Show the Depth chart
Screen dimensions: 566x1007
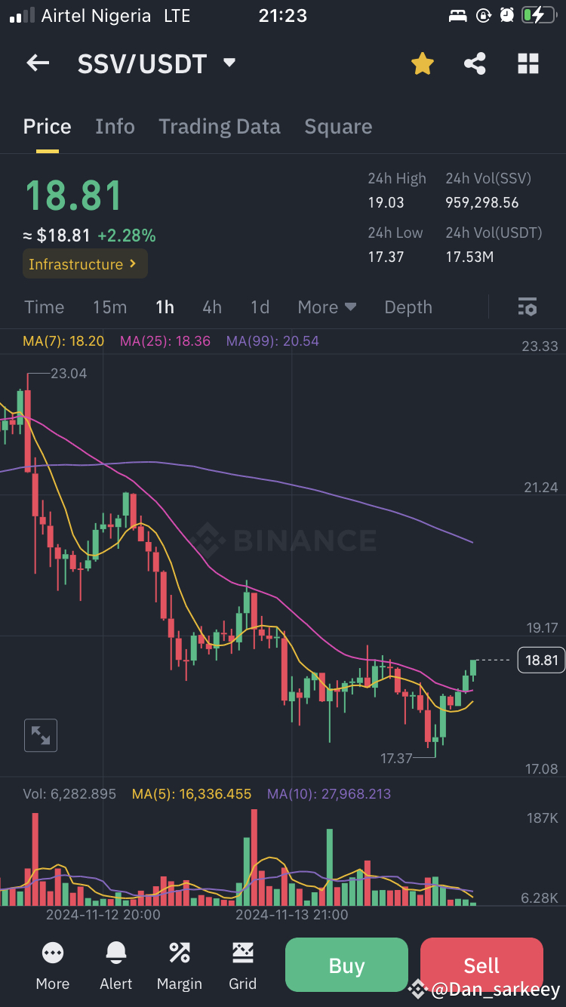408,307
